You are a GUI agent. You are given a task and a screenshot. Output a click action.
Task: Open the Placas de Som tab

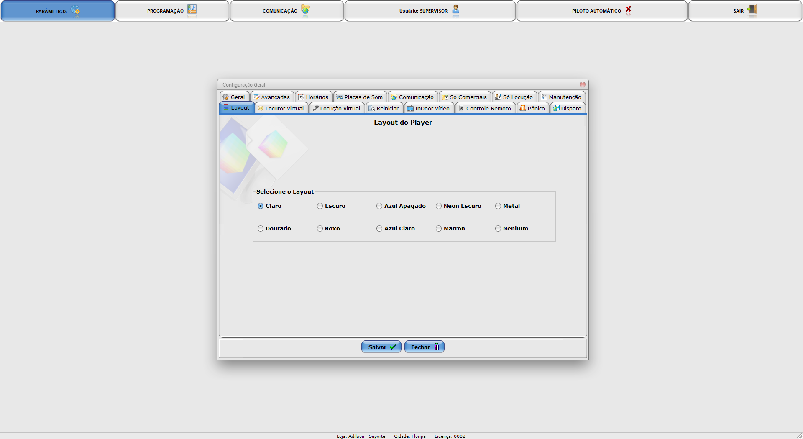[x=360, y=97]
